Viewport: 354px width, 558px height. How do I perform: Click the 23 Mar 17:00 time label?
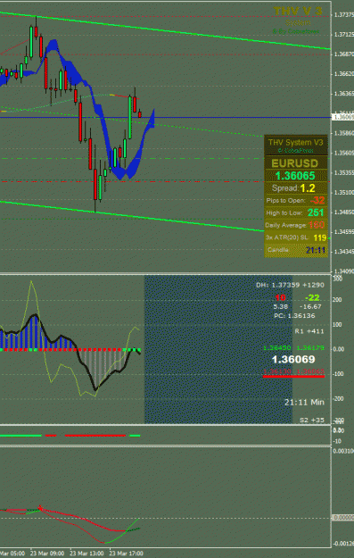(126, 554)
